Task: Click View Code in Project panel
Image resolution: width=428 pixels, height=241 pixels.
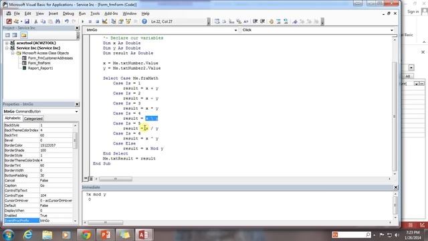Action: tap(7, 35)
